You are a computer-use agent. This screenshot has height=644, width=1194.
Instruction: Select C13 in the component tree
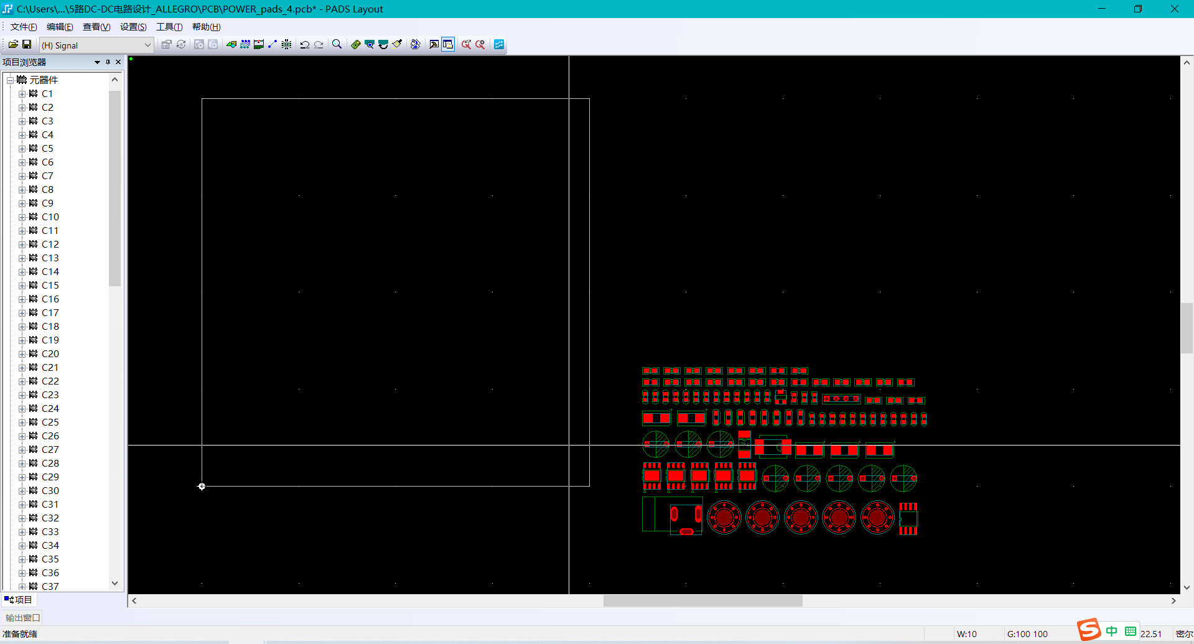(x=50, y=258)
